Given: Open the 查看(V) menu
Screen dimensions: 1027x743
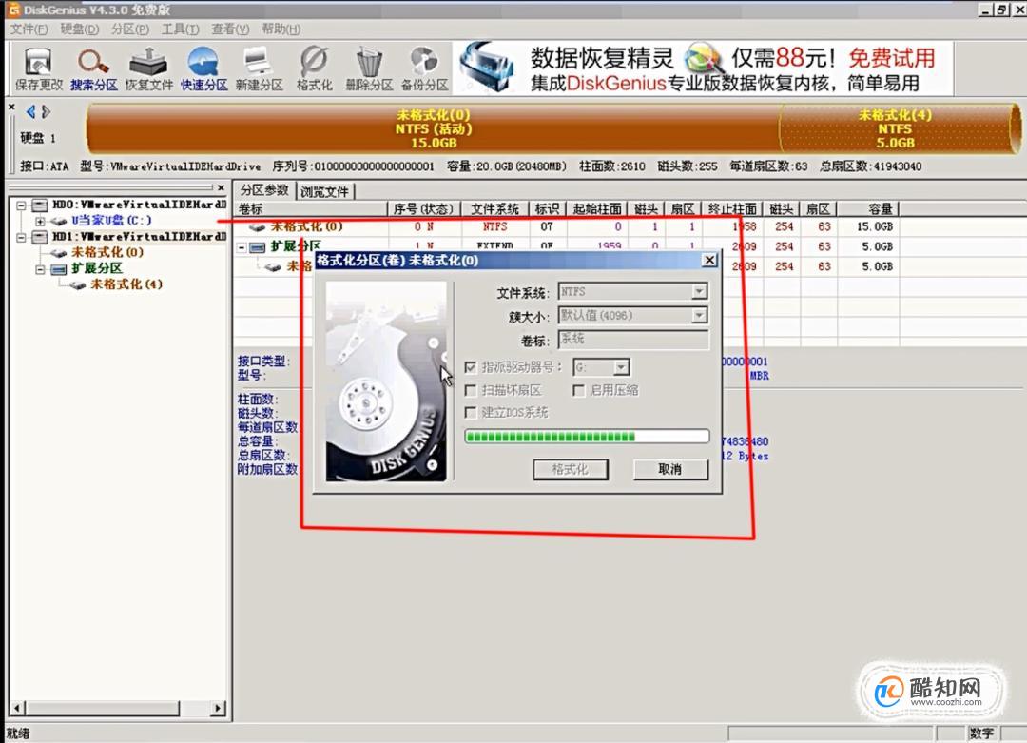Looking at the screenshot, I should (230, 29).
